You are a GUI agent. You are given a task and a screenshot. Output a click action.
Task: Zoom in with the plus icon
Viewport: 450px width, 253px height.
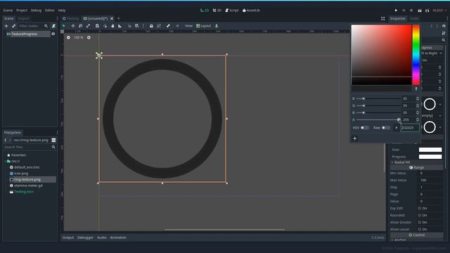point(89,37)
